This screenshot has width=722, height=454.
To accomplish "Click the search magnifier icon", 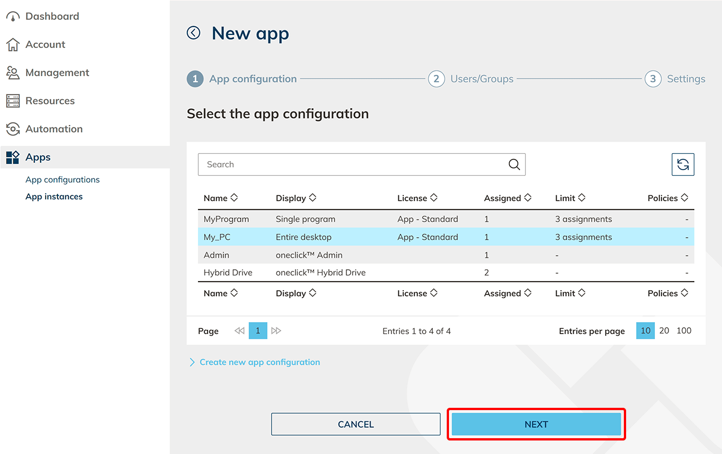I will tap(514, 164).
